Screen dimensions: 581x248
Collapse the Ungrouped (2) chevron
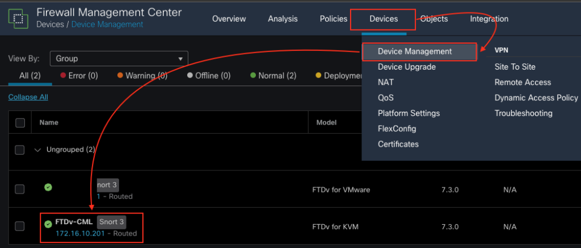38,150
